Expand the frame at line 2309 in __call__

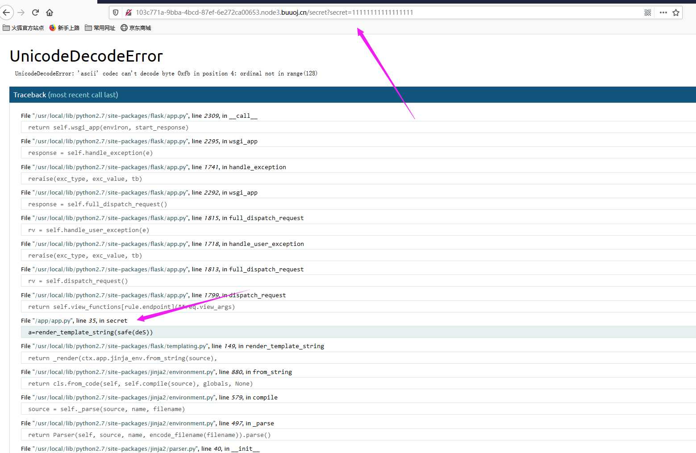[x=139, y=116]
